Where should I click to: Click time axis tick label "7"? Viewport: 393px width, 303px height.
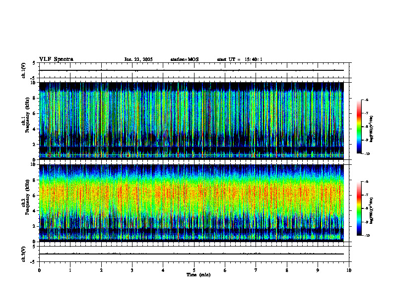click(x=256, y=270)
